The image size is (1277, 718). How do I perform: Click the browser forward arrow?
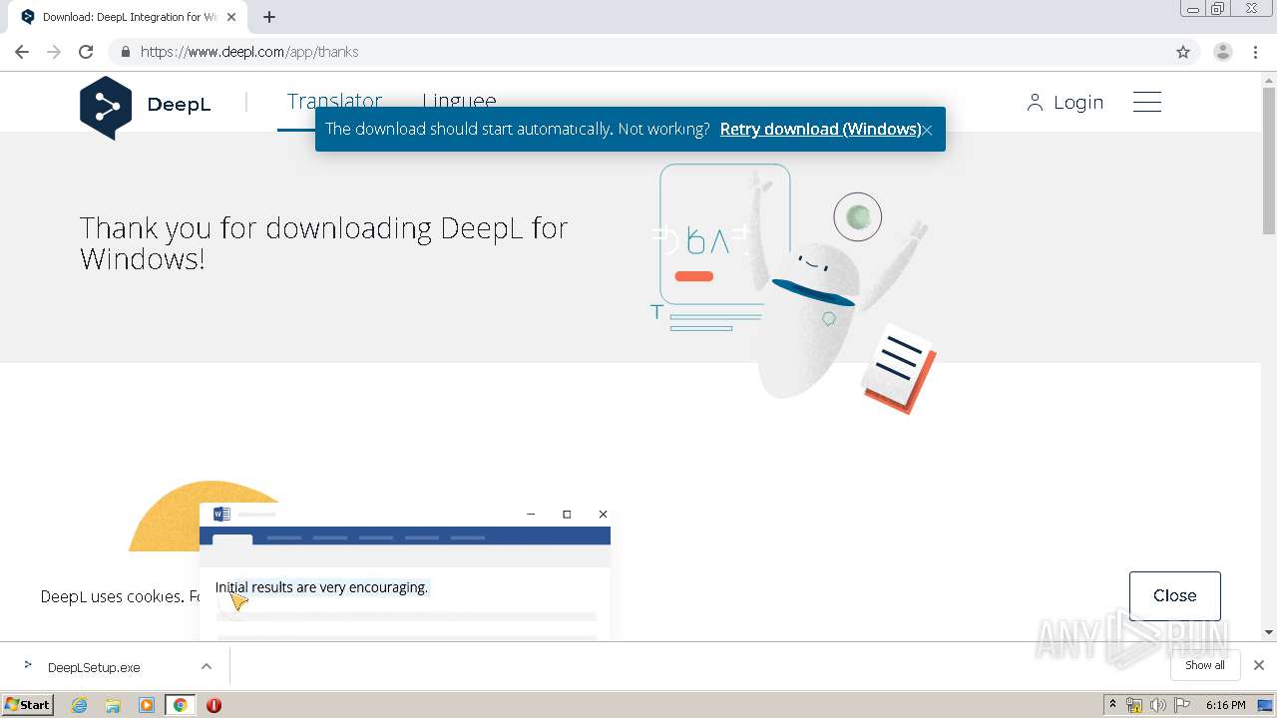(x=54, y=52)
